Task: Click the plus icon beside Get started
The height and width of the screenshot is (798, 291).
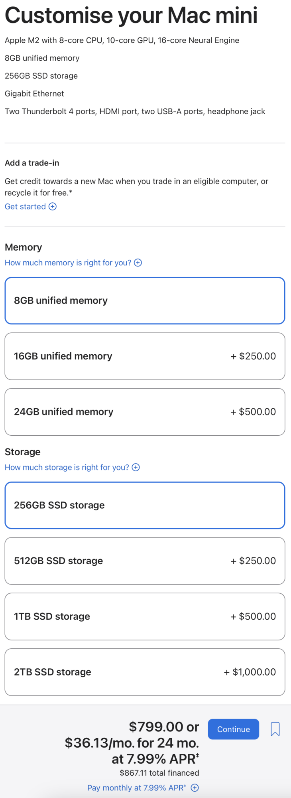Action: [x=53, y=206]
